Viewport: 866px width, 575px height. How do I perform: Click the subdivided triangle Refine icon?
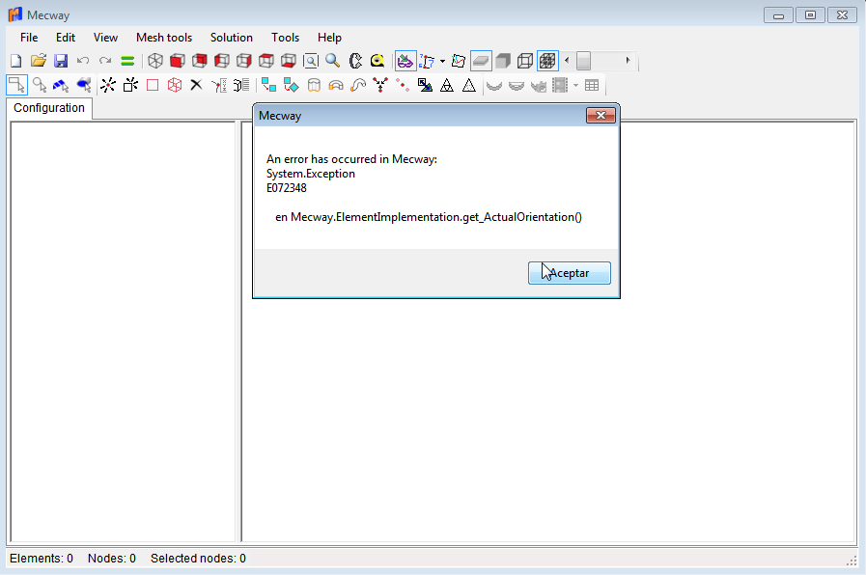[x=447, y=85]
